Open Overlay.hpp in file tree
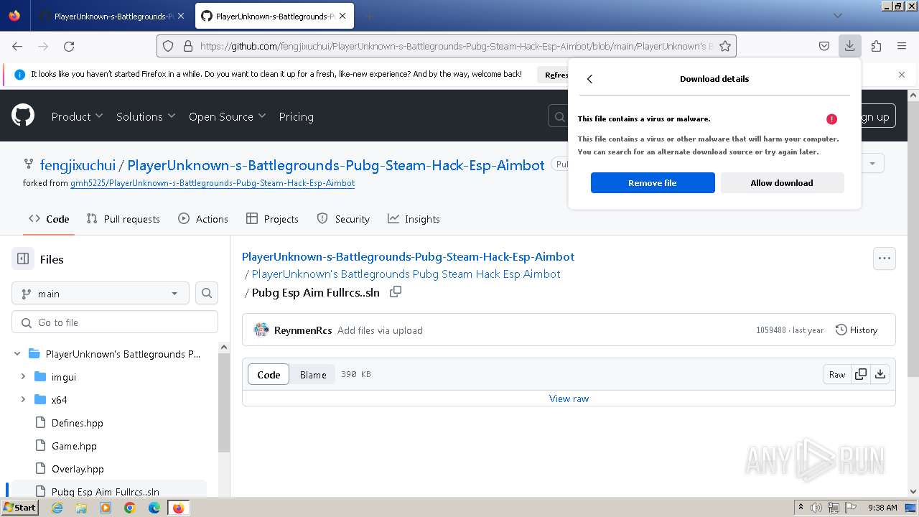Viewport: 919px width, 517px height. 78,469
